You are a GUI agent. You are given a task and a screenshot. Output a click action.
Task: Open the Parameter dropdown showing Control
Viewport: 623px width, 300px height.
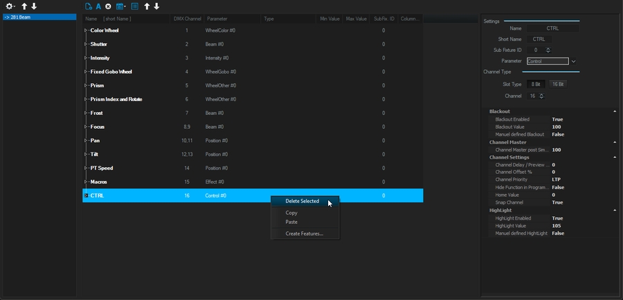[573, 61]
